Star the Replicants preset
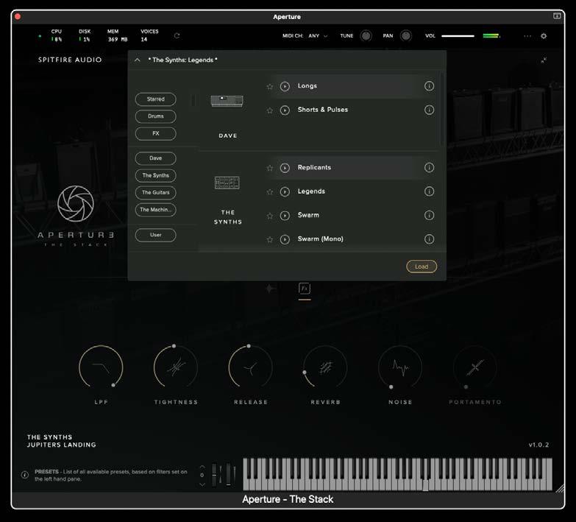Image resolution: width=576 pixels, height=522 pixels. [270, 168]
